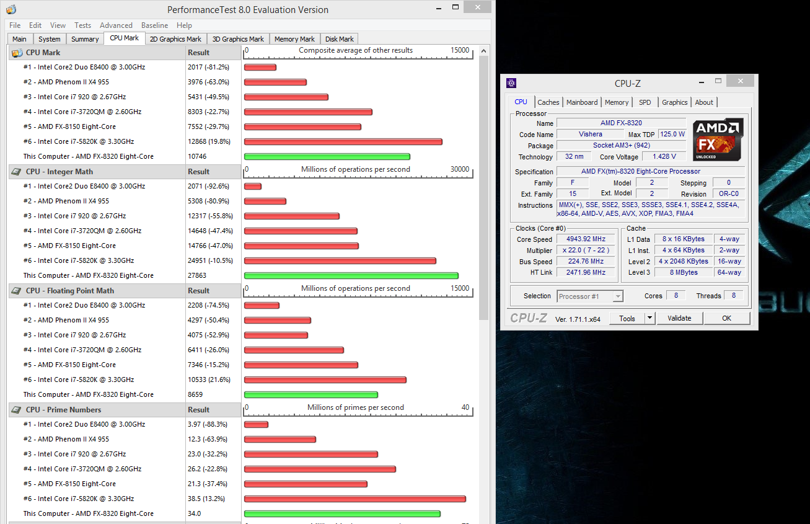
Task: Select the Core2 Duo E8400 row scoring 2017
Action: coord(124,67)
